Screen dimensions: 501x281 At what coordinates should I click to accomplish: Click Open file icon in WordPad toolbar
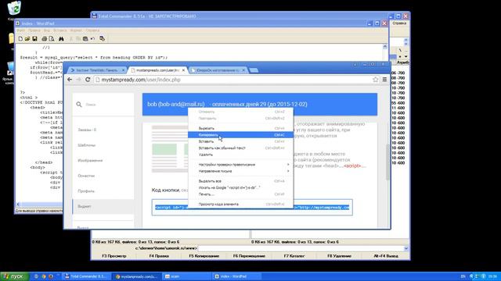pos(27,39)
